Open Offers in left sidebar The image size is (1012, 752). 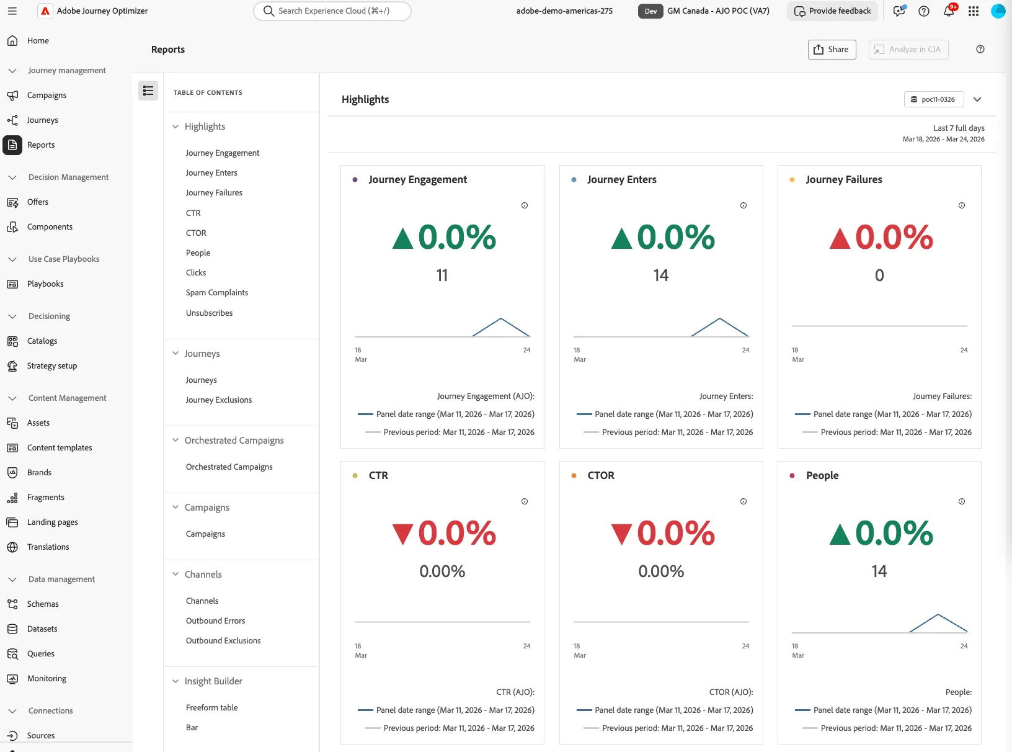point(37,202)
